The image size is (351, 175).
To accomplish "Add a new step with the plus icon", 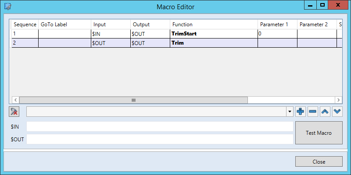I will (301, 112).
